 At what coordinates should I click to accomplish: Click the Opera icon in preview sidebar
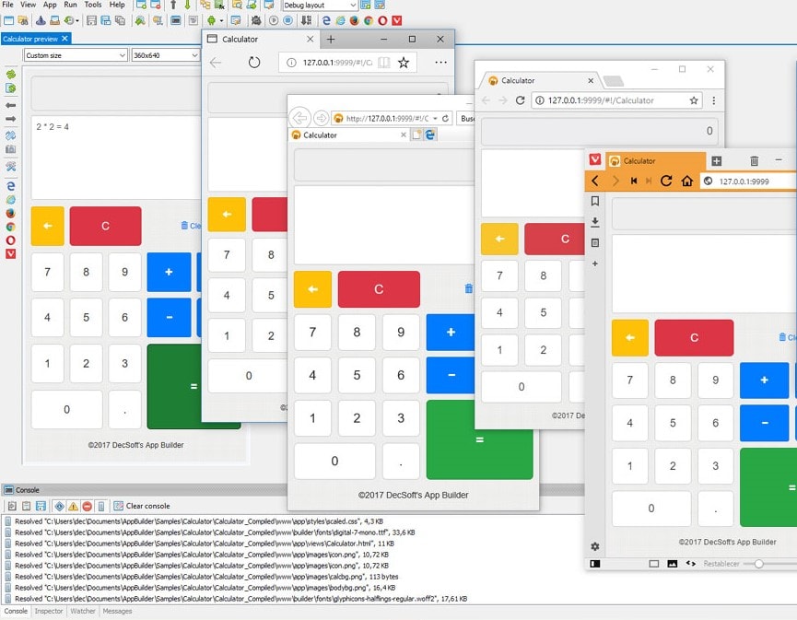click(10, 240)
